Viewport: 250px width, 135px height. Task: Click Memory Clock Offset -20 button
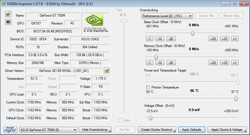click(x=171, y=63)
